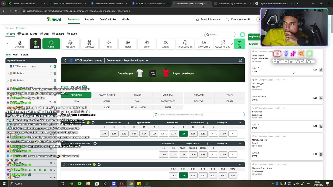Open the Sisal logo homepage

(54, 19)
